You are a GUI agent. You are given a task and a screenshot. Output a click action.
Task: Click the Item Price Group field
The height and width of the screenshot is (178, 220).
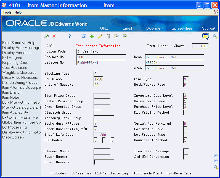click(x=102, y=96)
